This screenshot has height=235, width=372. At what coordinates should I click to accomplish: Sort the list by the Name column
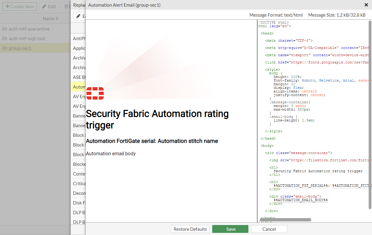click(x=50, y=19)
